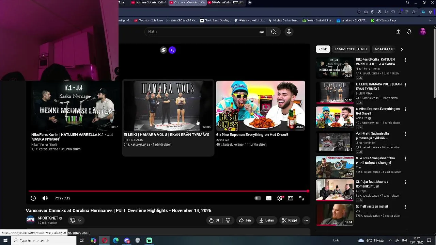Click the video progress bar
436x245 pixels.
168,191
